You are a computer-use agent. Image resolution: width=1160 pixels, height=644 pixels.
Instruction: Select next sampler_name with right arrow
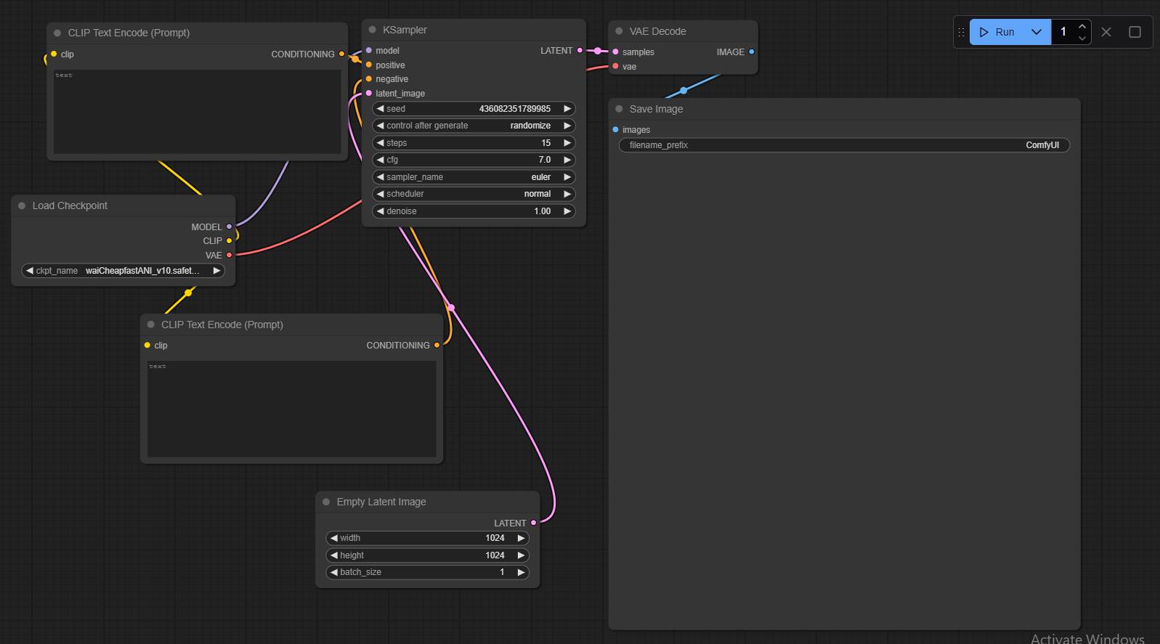567,177
